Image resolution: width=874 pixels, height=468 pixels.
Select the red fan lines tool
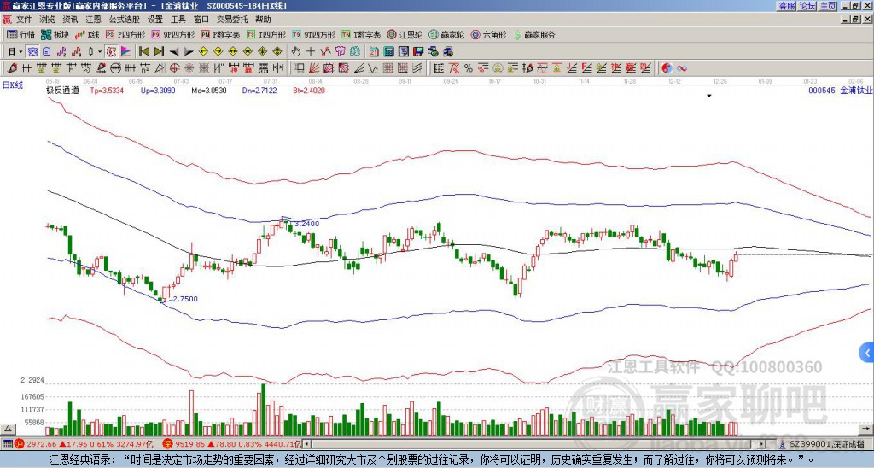pyautogui.click(x=314, y=68)
